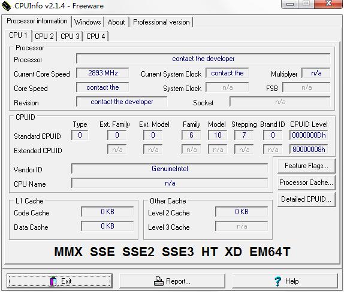Image resolution: width=344 pixels, height=292 pixels.
Task: Click the Level 2 Cache value field
Action: pos(242,212)
